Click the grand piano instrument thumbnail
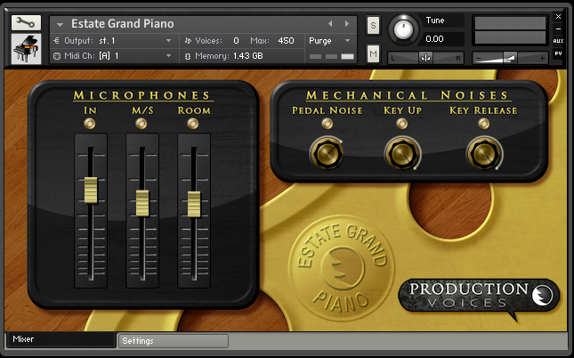This screenshot has height=358, width=574. (x=26, y=49)
